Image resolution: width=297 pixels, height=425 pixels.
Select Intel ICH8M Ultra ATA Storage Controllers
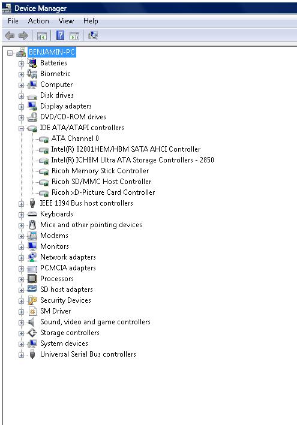133,160
